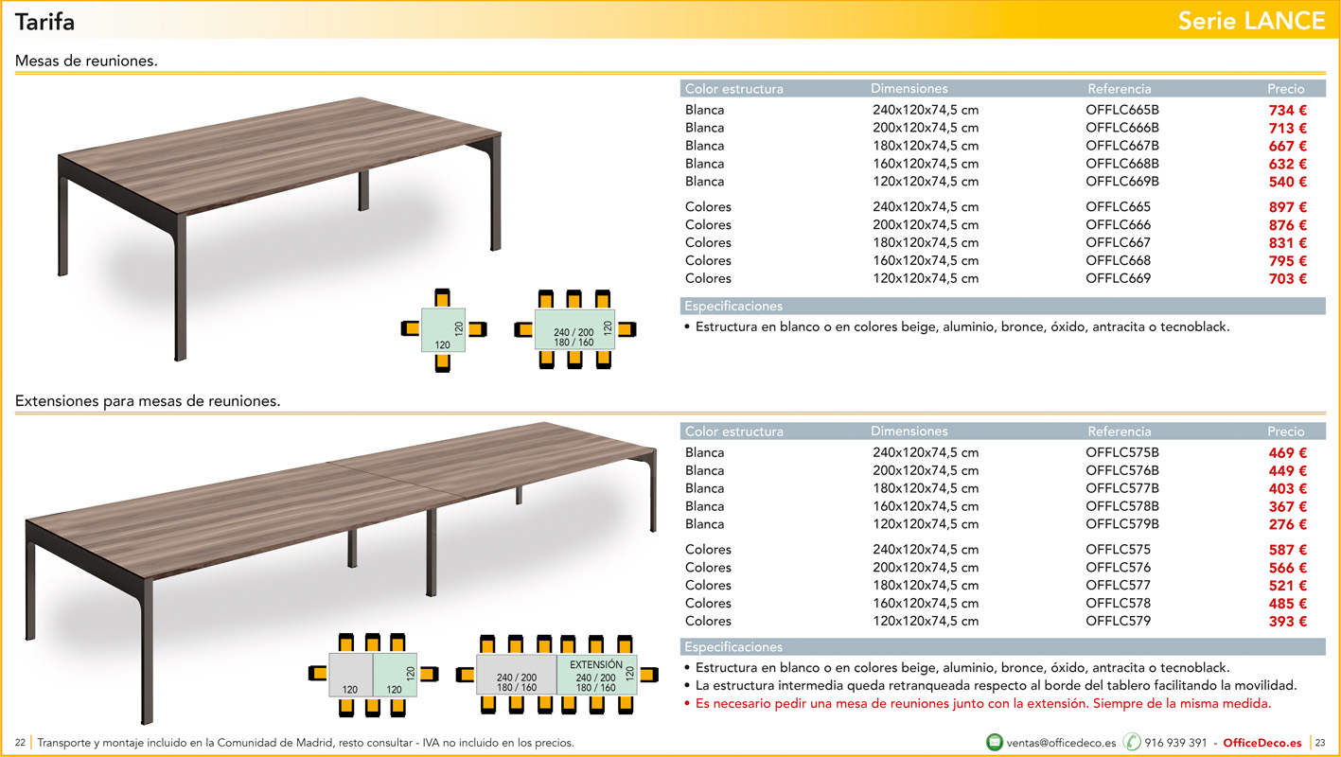
Task: Click price 831 €
Action: click(1288, 243)
